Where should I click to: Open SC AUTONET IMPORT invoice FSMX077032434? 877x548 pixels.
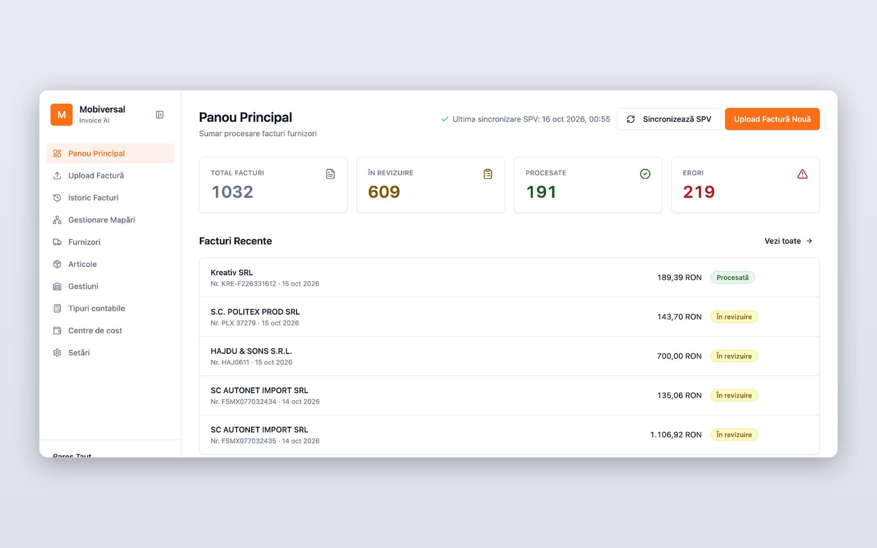tap(509, 395)
